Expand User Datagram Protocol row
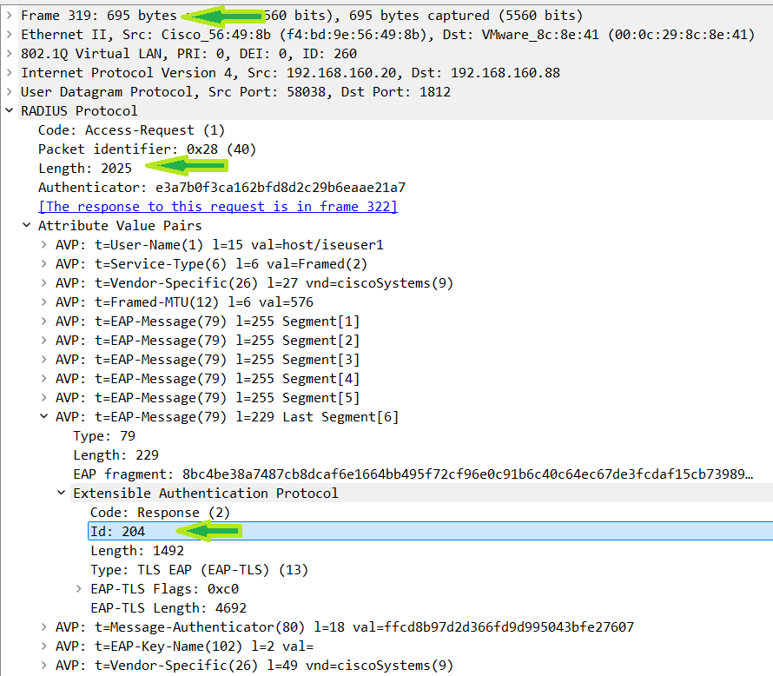The image size is (773, 676). [x=9, y=92]
